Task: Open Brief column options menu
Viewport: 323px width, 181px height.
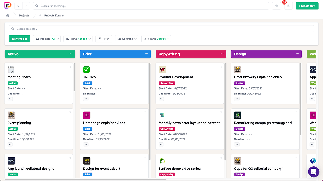Action: point(146,54)
